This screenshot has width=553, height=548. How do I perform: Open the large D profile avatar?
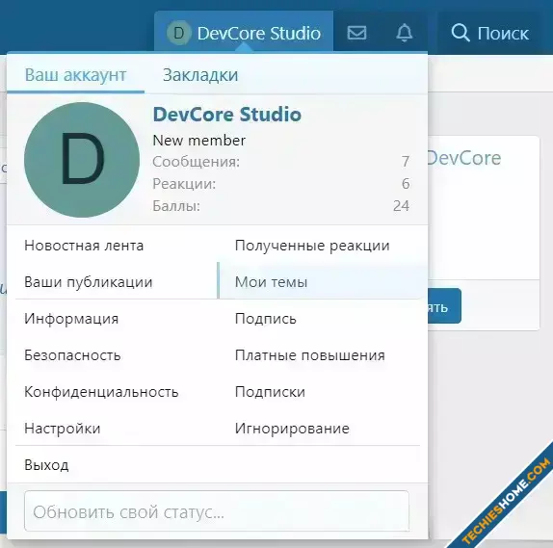tap(82, 160)
